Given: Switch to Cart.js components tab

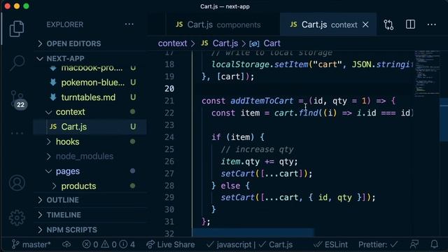Looking at the screenshot, I should point(223,24).
